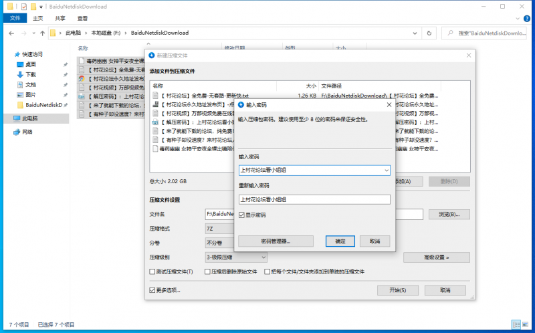Screen dimensions: 535x333
Task: Select 下载 in Quick Access sidebar
Action: click(x=31, y=74)
